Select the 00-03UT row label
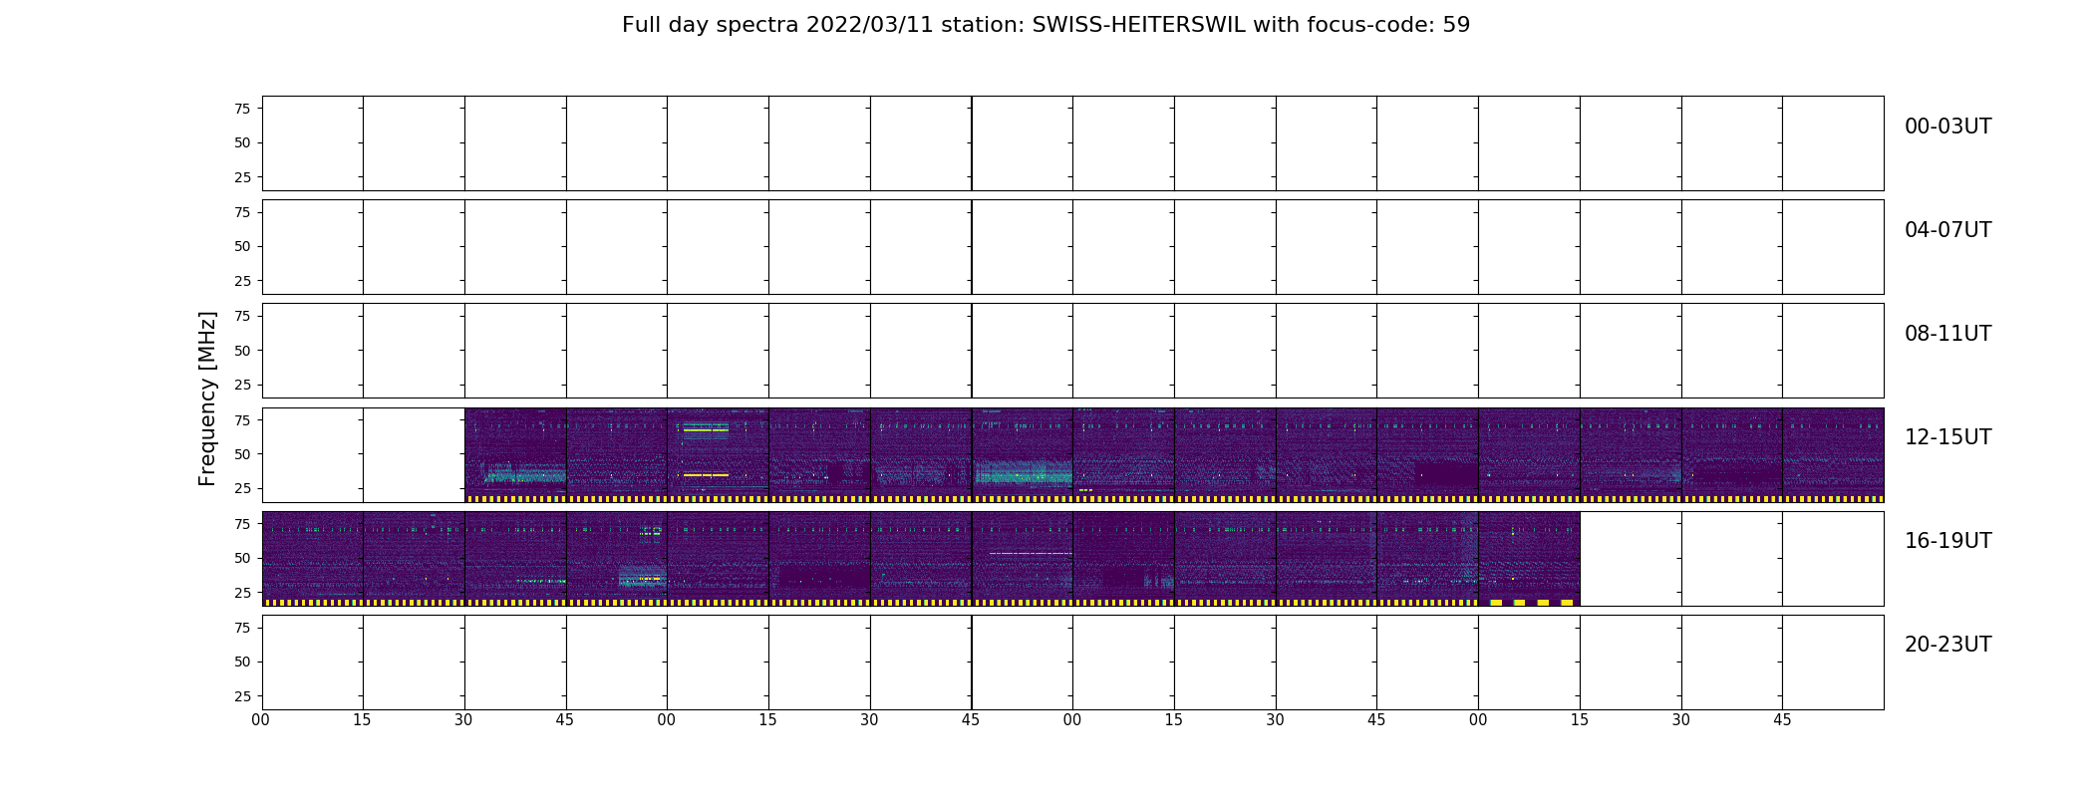 coord(1947,127)
